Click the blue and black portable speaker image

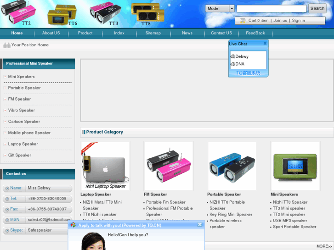232,166
